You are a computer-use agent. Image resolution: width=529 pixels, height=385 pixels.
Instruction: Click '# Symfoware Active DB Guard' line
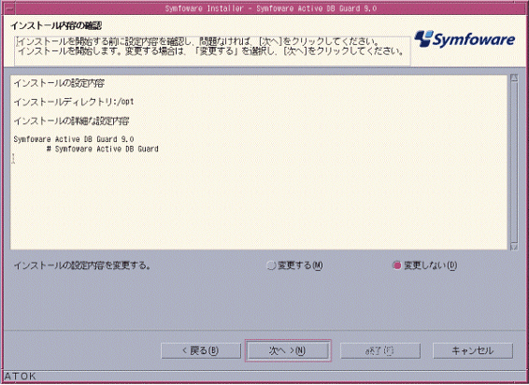coord(103,149)
